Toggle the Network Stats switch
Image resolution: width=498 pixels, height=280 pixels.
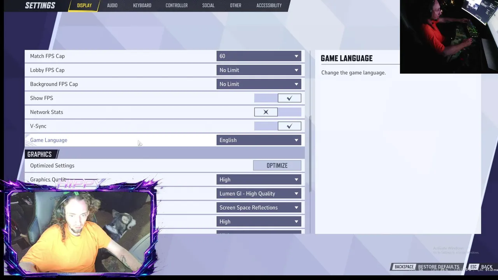[277, 112]
